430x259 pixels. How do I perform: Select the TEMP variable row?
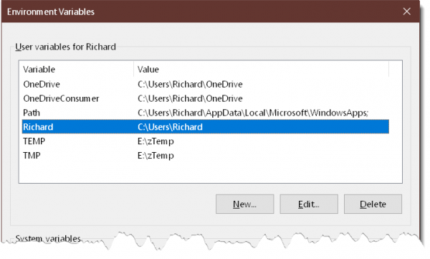point(206,141)
